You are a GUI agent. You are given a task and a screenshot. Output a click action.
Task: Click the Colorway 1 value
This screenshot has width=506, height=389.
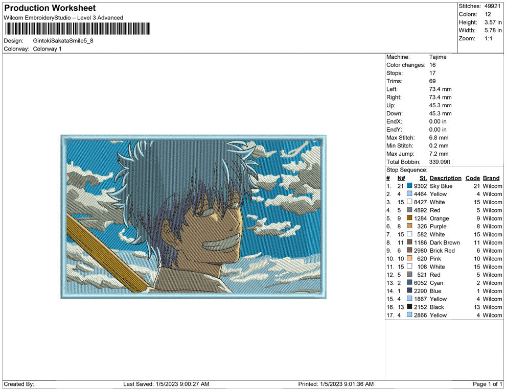[x=47, y=49]
